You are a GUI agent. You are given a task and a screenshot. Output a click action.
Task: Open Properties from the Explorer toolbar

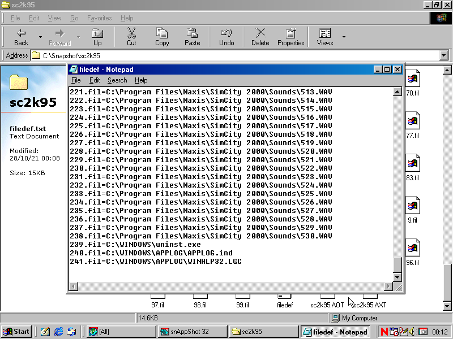tap(290, 37)
